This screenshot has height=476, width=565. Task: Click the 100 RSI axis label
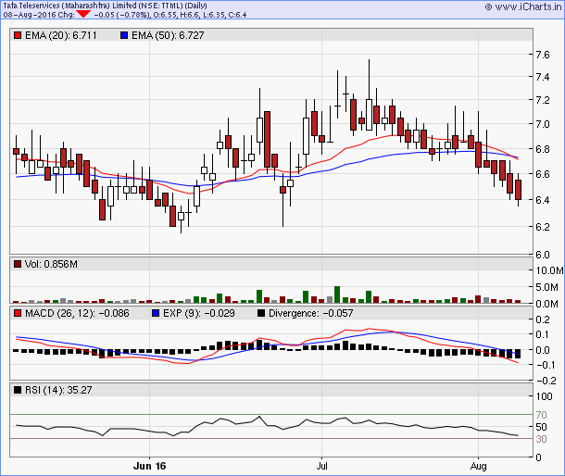click(x=544, y=396)
